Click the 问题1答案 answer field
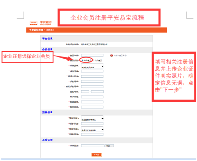 click(x=92, y=124)
